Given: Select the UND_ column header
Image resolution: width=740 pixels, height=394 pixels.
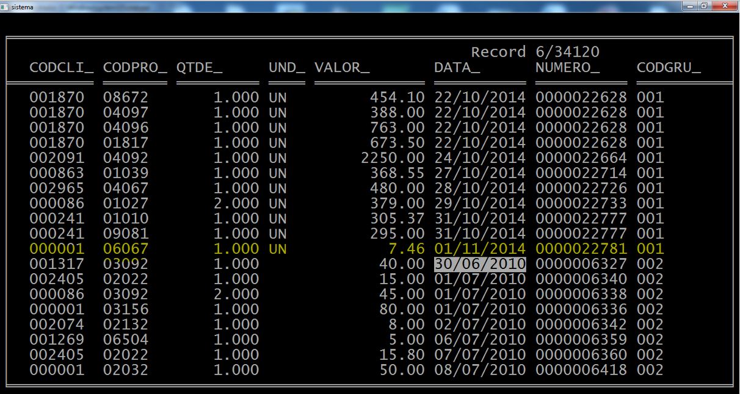Looking at the screenshot, I should (287, 68).
